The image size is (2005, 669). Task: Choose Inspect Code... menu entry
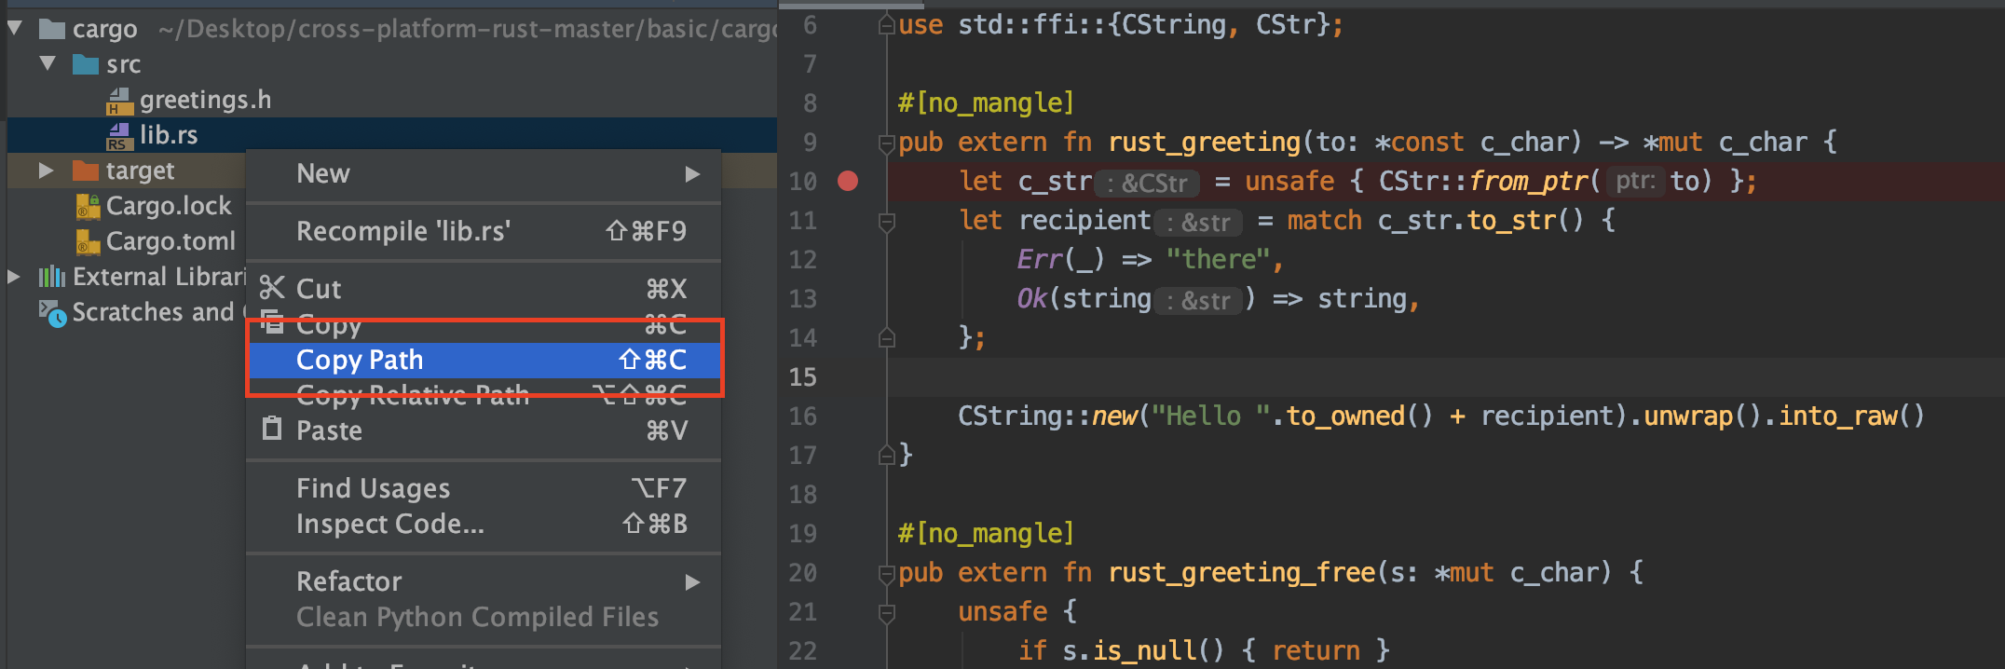[484, 524]
